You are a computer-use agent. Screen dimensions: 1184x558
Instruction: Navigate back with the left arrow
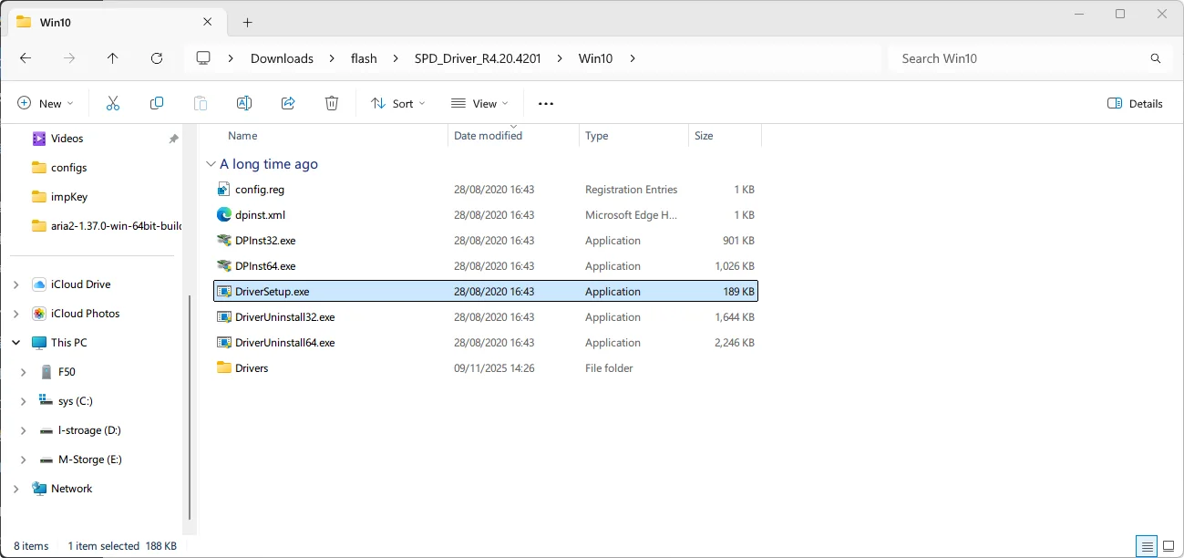(x=26, y=58)
